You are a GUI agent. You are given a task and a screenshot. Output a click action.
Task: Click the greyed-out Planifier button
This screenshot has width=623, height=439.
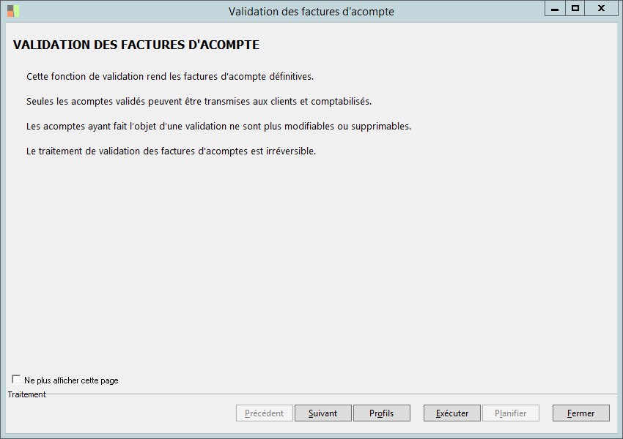pyautogui.click(x=510, y=413)
